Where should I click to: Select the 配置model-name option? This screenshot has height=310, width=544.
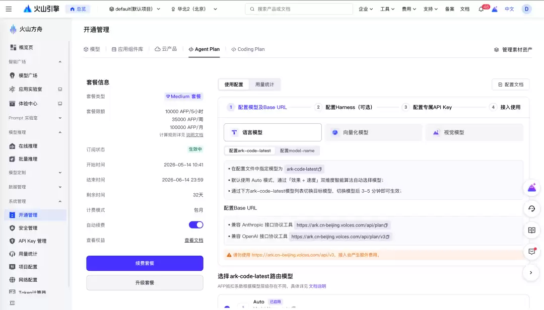(297, 151)
